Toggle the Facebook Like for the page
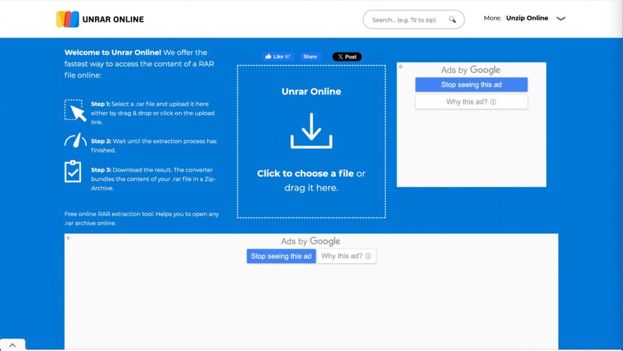 pos(278,56)
